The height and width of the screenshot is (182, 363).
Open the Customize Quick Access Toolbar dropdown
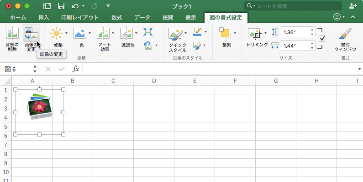[108, 6]
